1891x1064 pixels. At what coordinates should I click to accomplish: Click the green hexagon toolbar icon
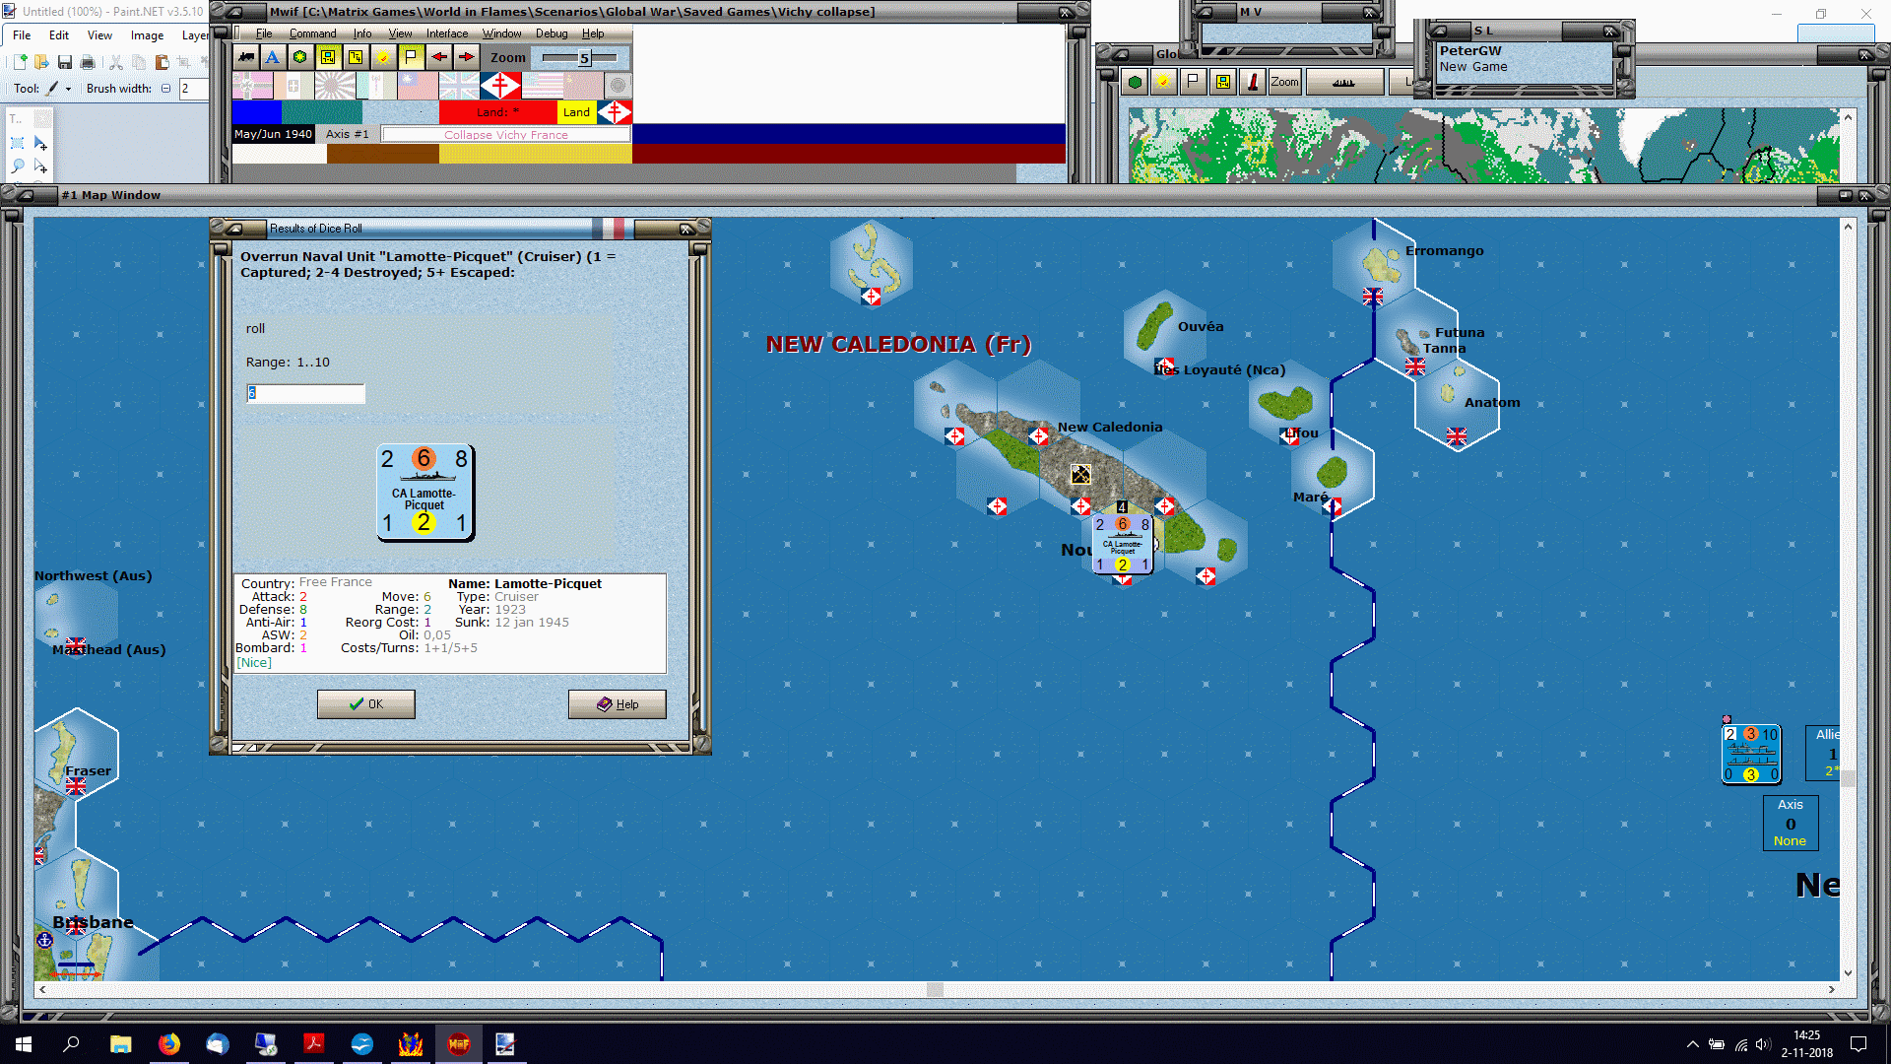[x=300, y=57]
